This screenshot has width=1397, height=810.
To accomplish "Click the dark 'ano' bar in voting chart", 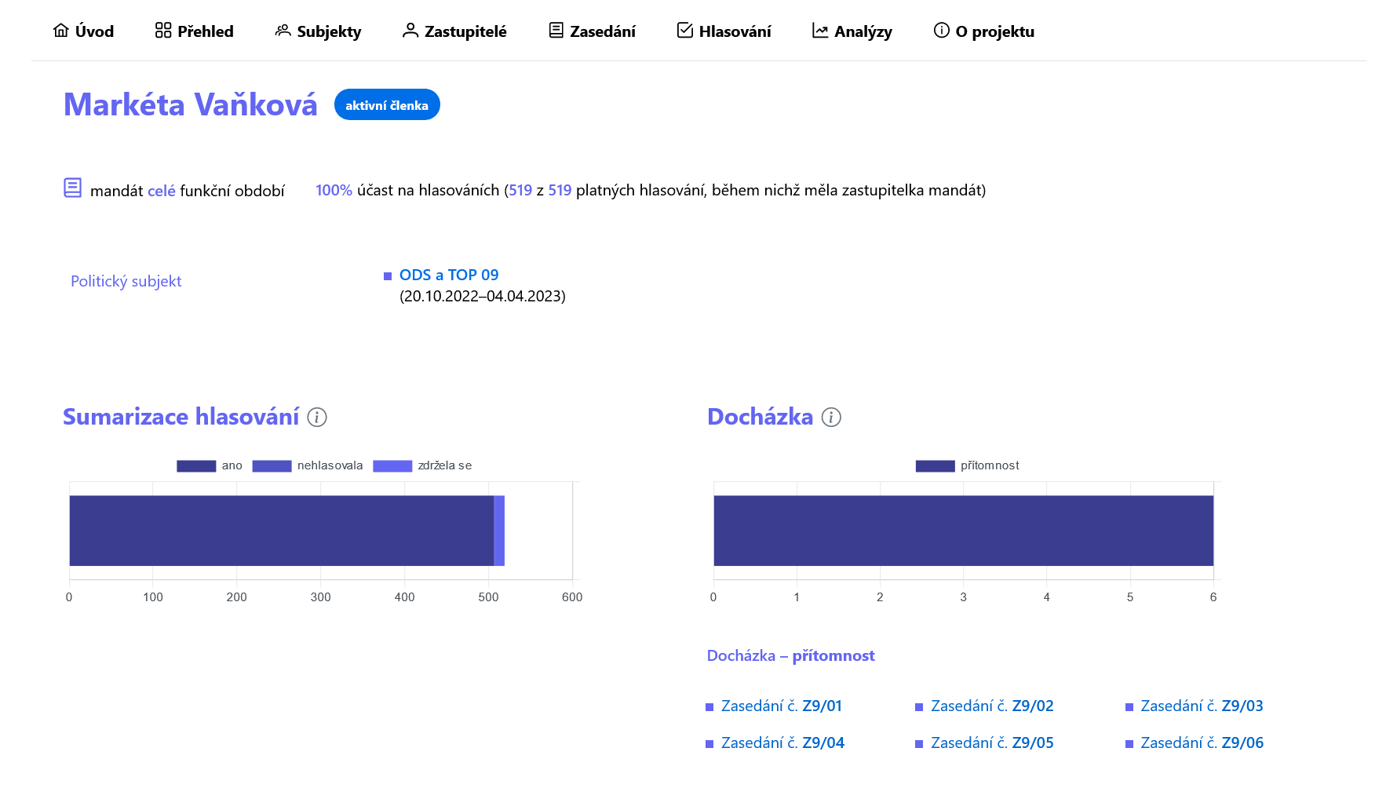I will click(x=282, y=531).
